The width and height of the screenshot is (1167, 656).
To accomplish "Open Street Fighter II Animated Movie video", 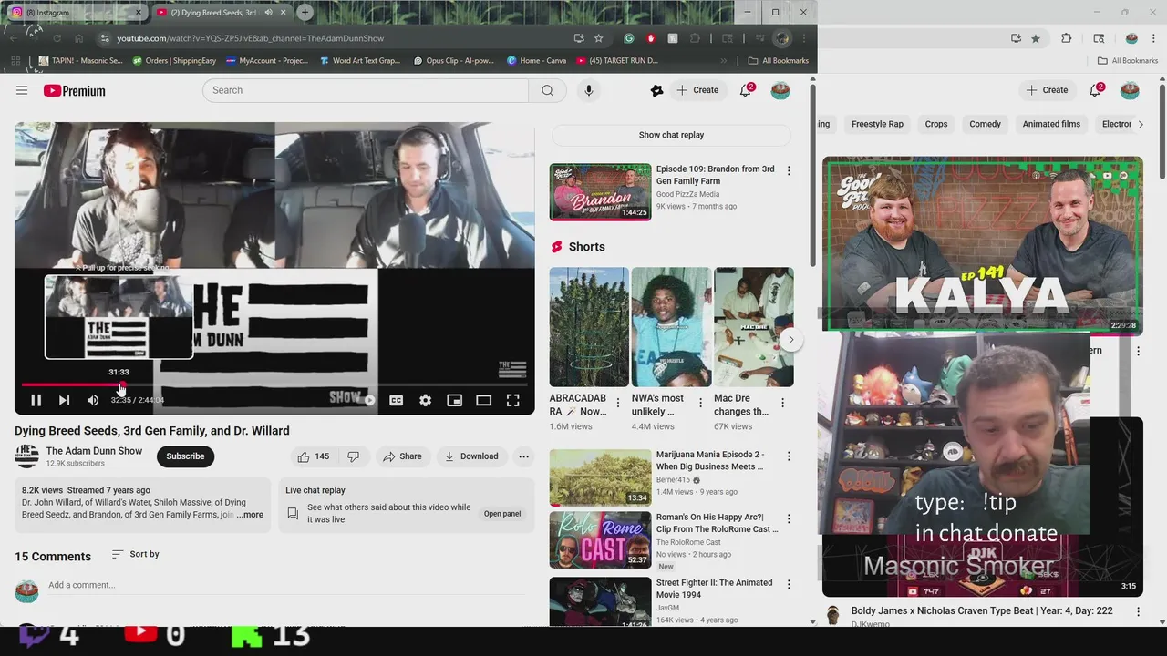I will (600, 601).
